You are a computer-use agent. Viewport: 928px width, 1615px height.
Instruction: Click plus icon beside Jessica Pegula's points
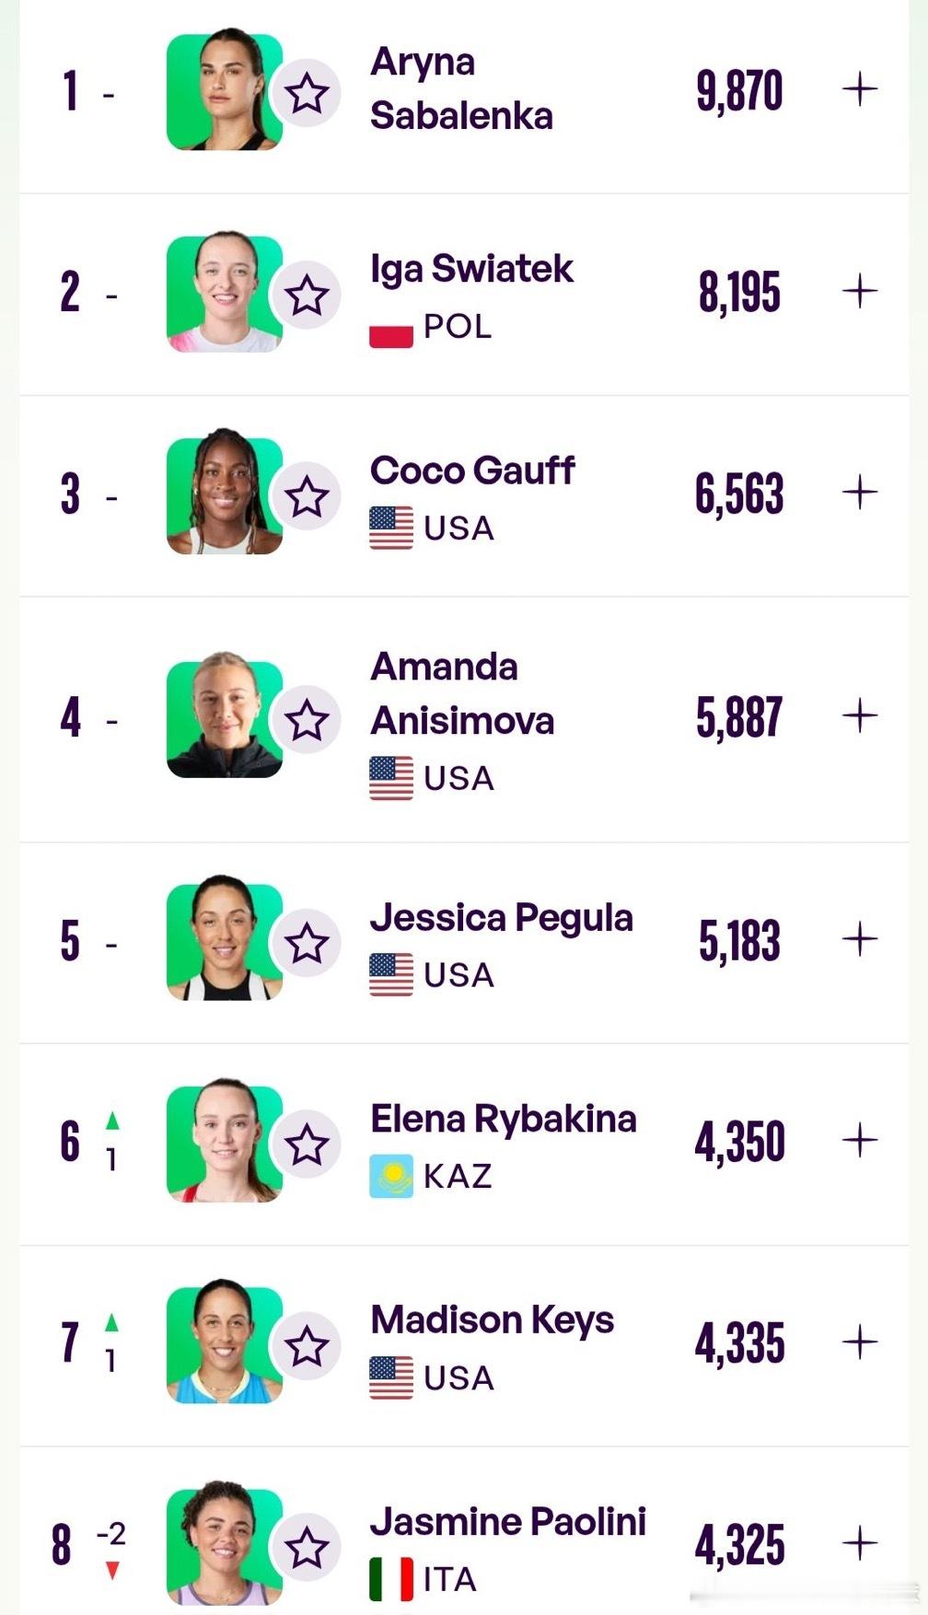[x=860, y=939]
